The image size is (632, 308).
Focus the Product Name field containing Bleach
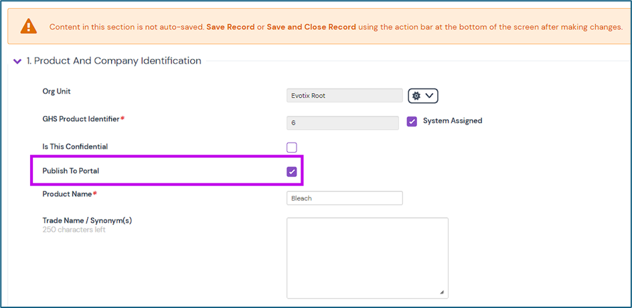344,198
